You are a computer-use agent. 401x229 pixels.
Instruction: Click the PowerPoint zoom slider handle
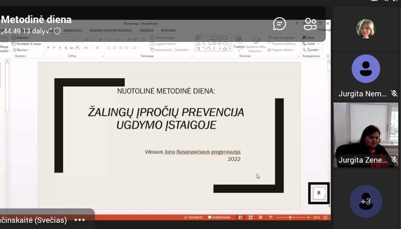point(290,217)
